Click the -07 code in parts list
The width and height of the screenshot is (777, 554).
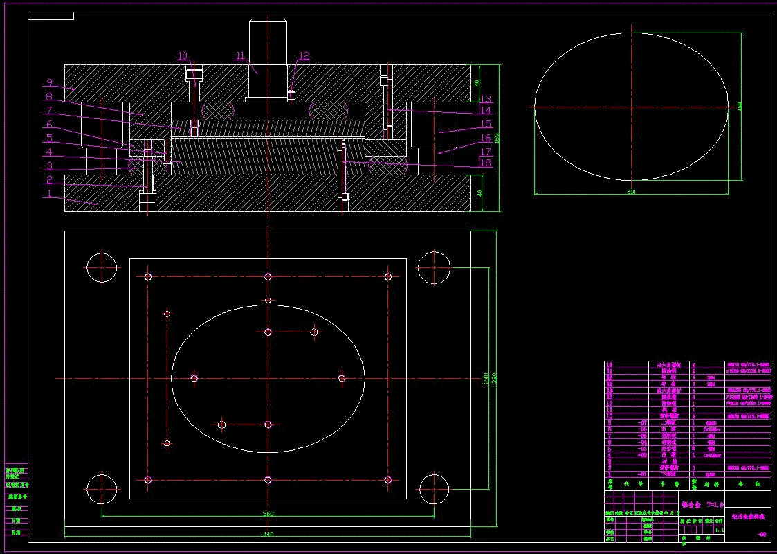643,423
